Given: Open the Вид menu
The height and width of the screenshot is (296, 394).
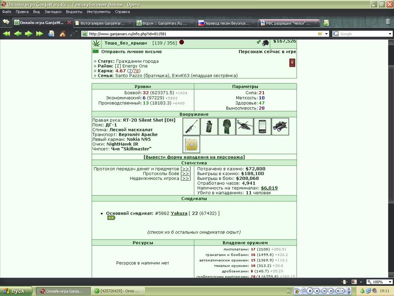Looking at the screenshot, I should [x=36, y=11].
